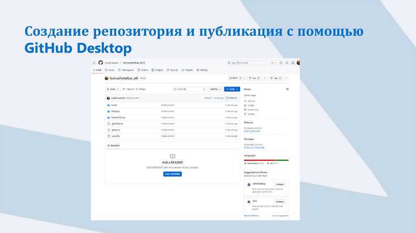The image size is (416, 233).
Task: Switch to the Actions tab
Action: point(143,70)
